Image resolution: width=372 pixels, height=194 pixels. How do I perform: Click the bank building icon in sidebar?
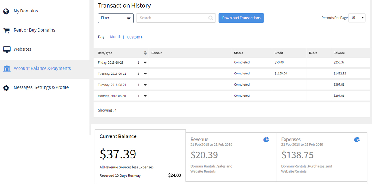[7, 69]
